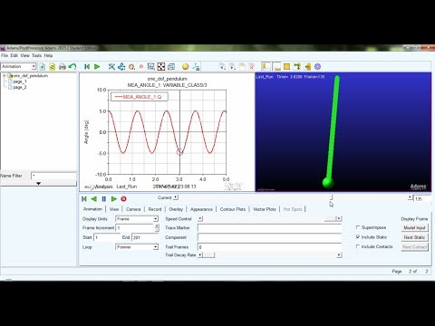Click the zoom magnifier icon in toolbar

[x=131, y=67]
